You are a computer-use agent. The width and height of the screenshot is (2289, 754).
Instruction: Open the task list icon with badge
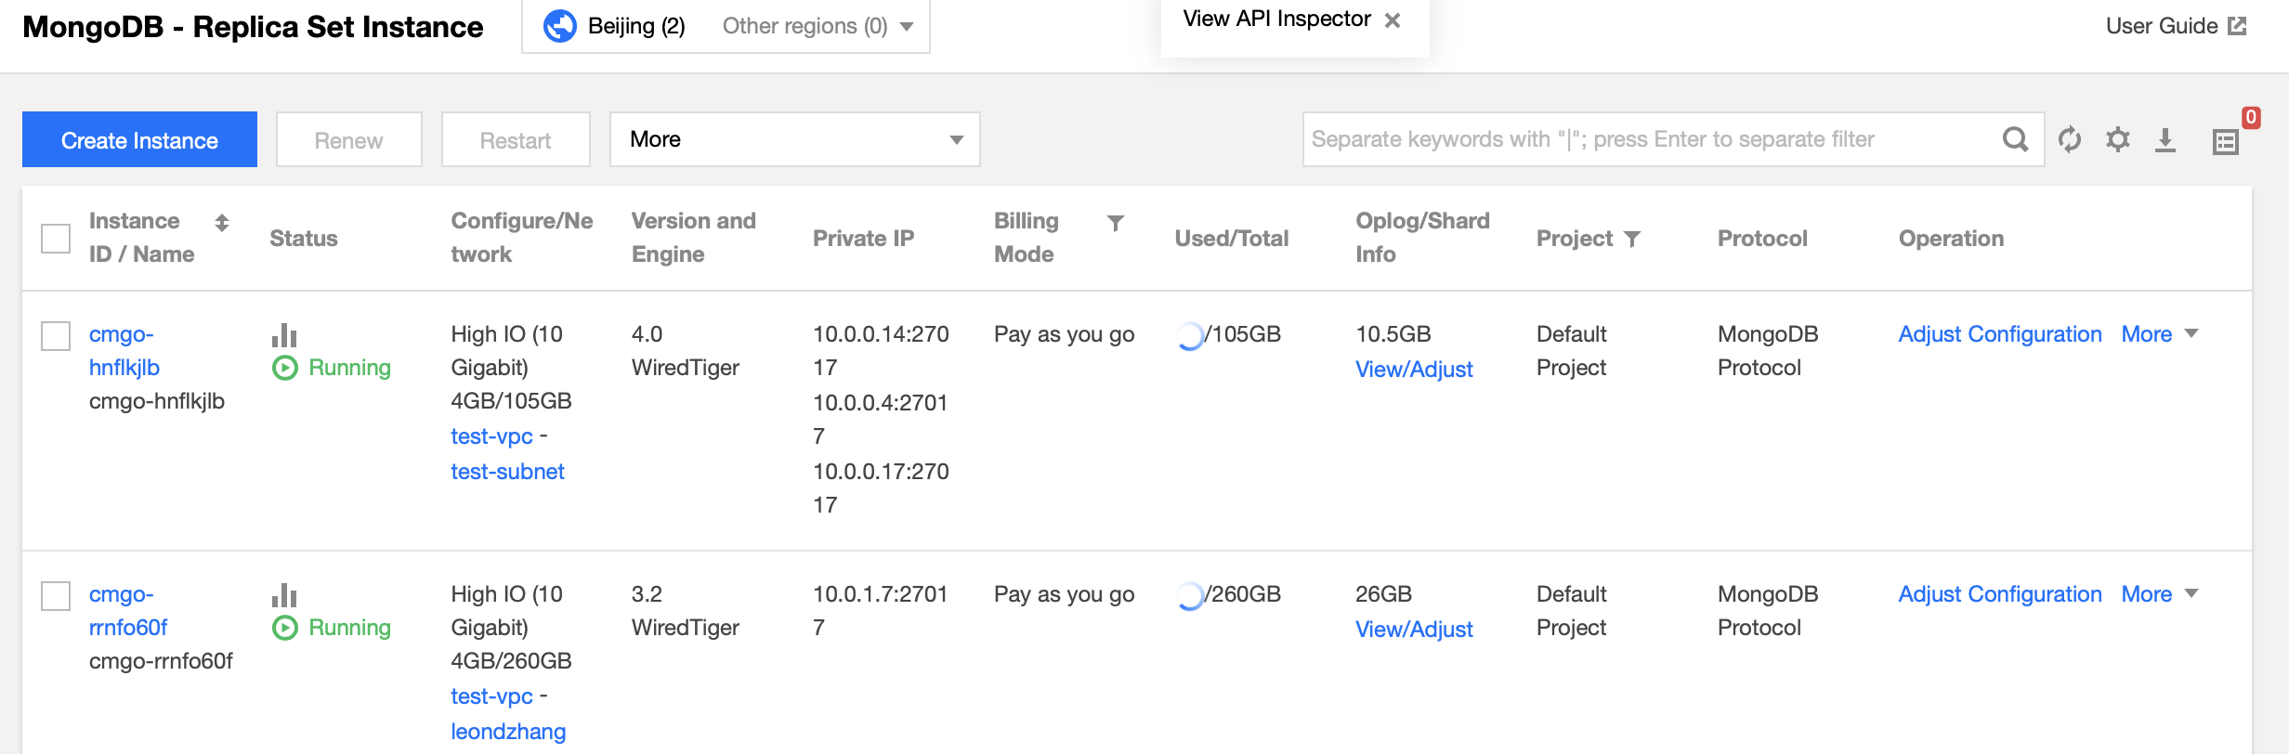2226,141
